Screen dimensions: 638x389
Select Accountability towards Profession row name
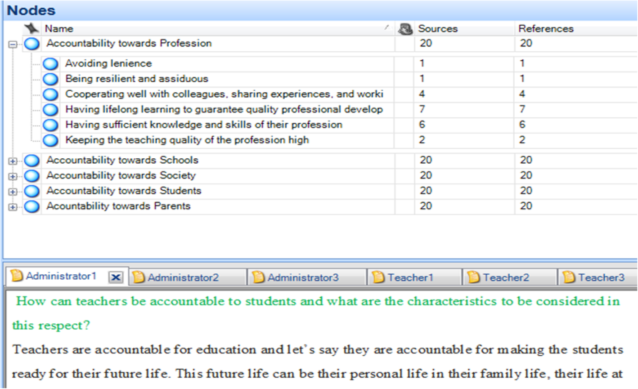pyautogui.click(x=129, y=43)
